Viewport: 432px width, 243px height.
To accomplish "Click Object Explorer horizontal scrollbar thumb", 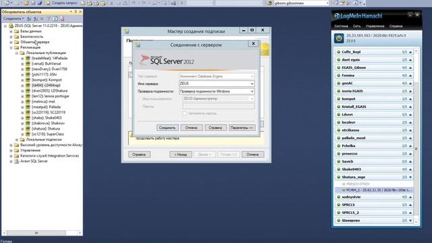I will [x=36, y=233].
